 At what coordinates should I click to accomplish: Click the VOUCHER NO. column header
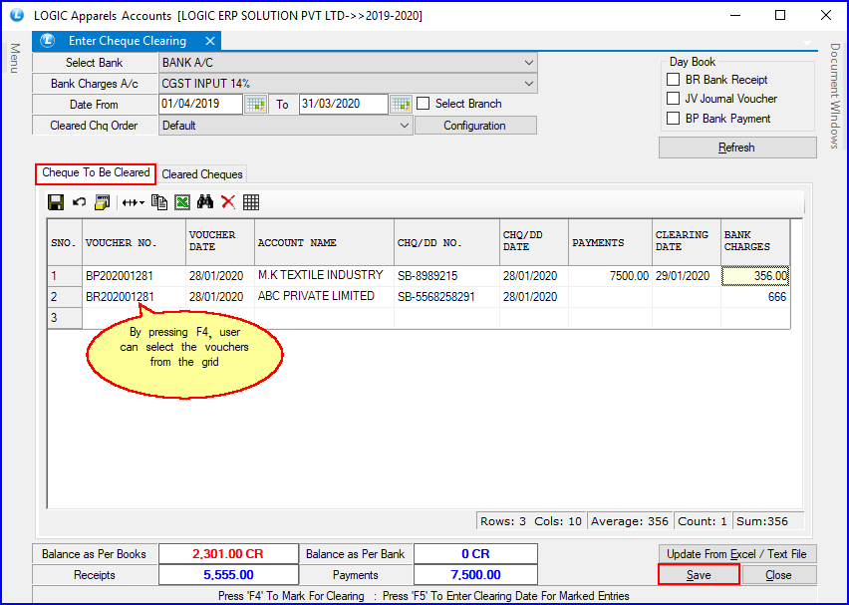134,242
